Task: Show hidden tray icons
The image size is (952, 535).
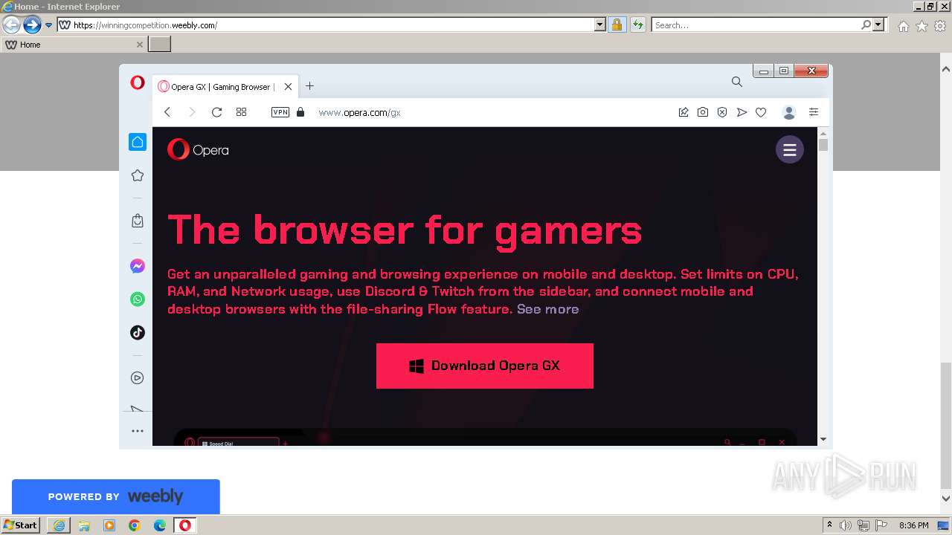Action: [x=829, y=525]
